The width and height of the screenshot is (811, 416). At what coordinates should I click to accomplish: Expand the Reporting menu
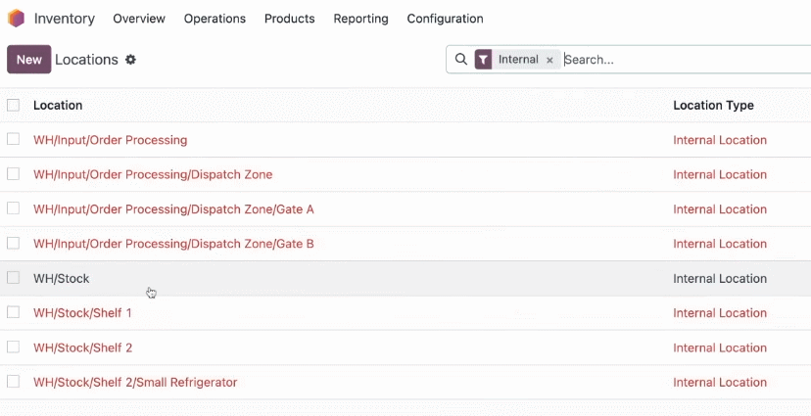click(360, 19)
